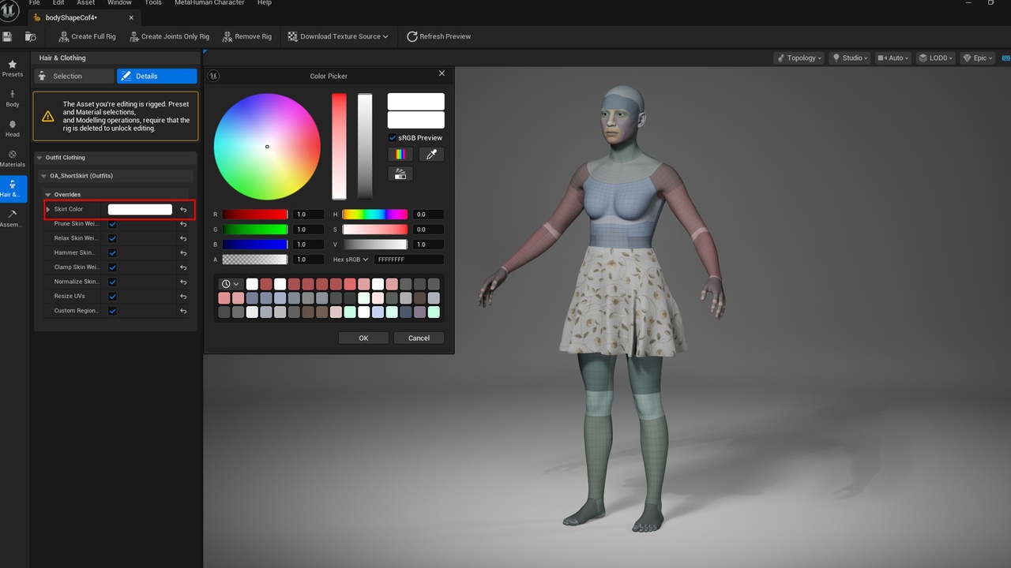Toggle the rainbow color-wheel mode icon in Color Picker
This screenshot has width=1011, height=568.
400,155
